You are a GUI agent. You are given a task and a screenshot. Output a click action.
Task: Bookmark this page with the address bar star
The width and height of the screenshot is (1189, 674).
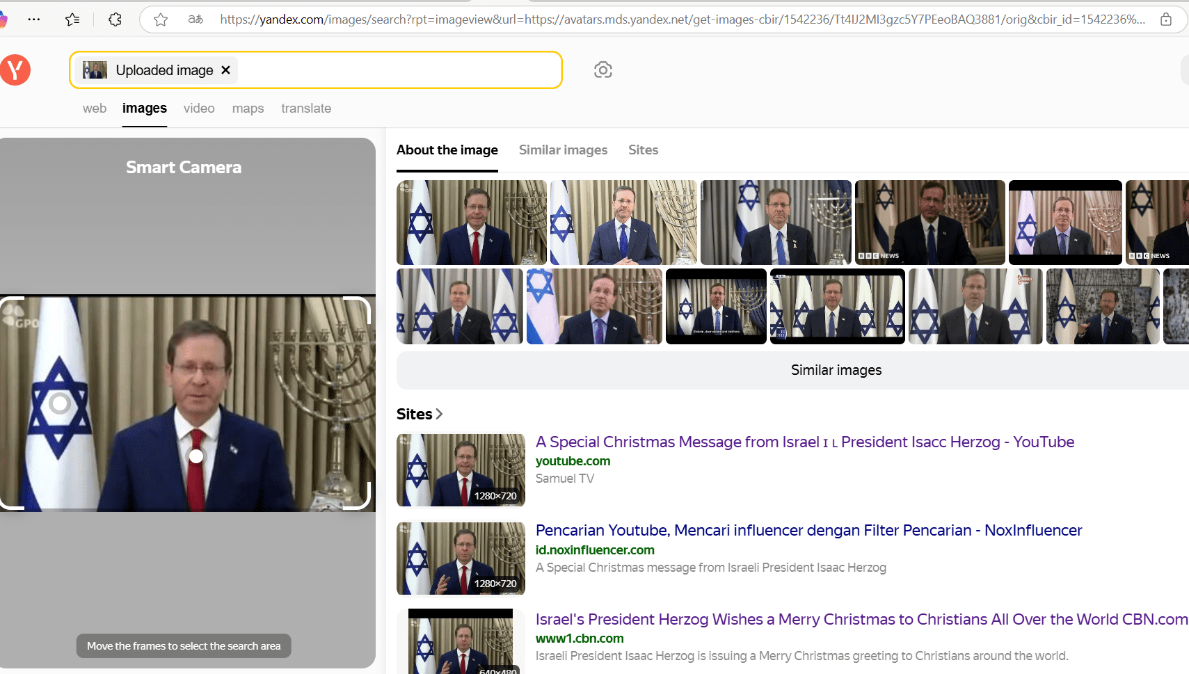click(161, 19)
